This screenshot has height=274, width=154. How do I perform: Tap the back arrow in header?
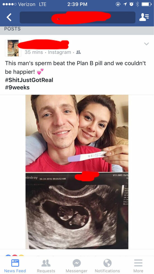[x=9, y=17]
